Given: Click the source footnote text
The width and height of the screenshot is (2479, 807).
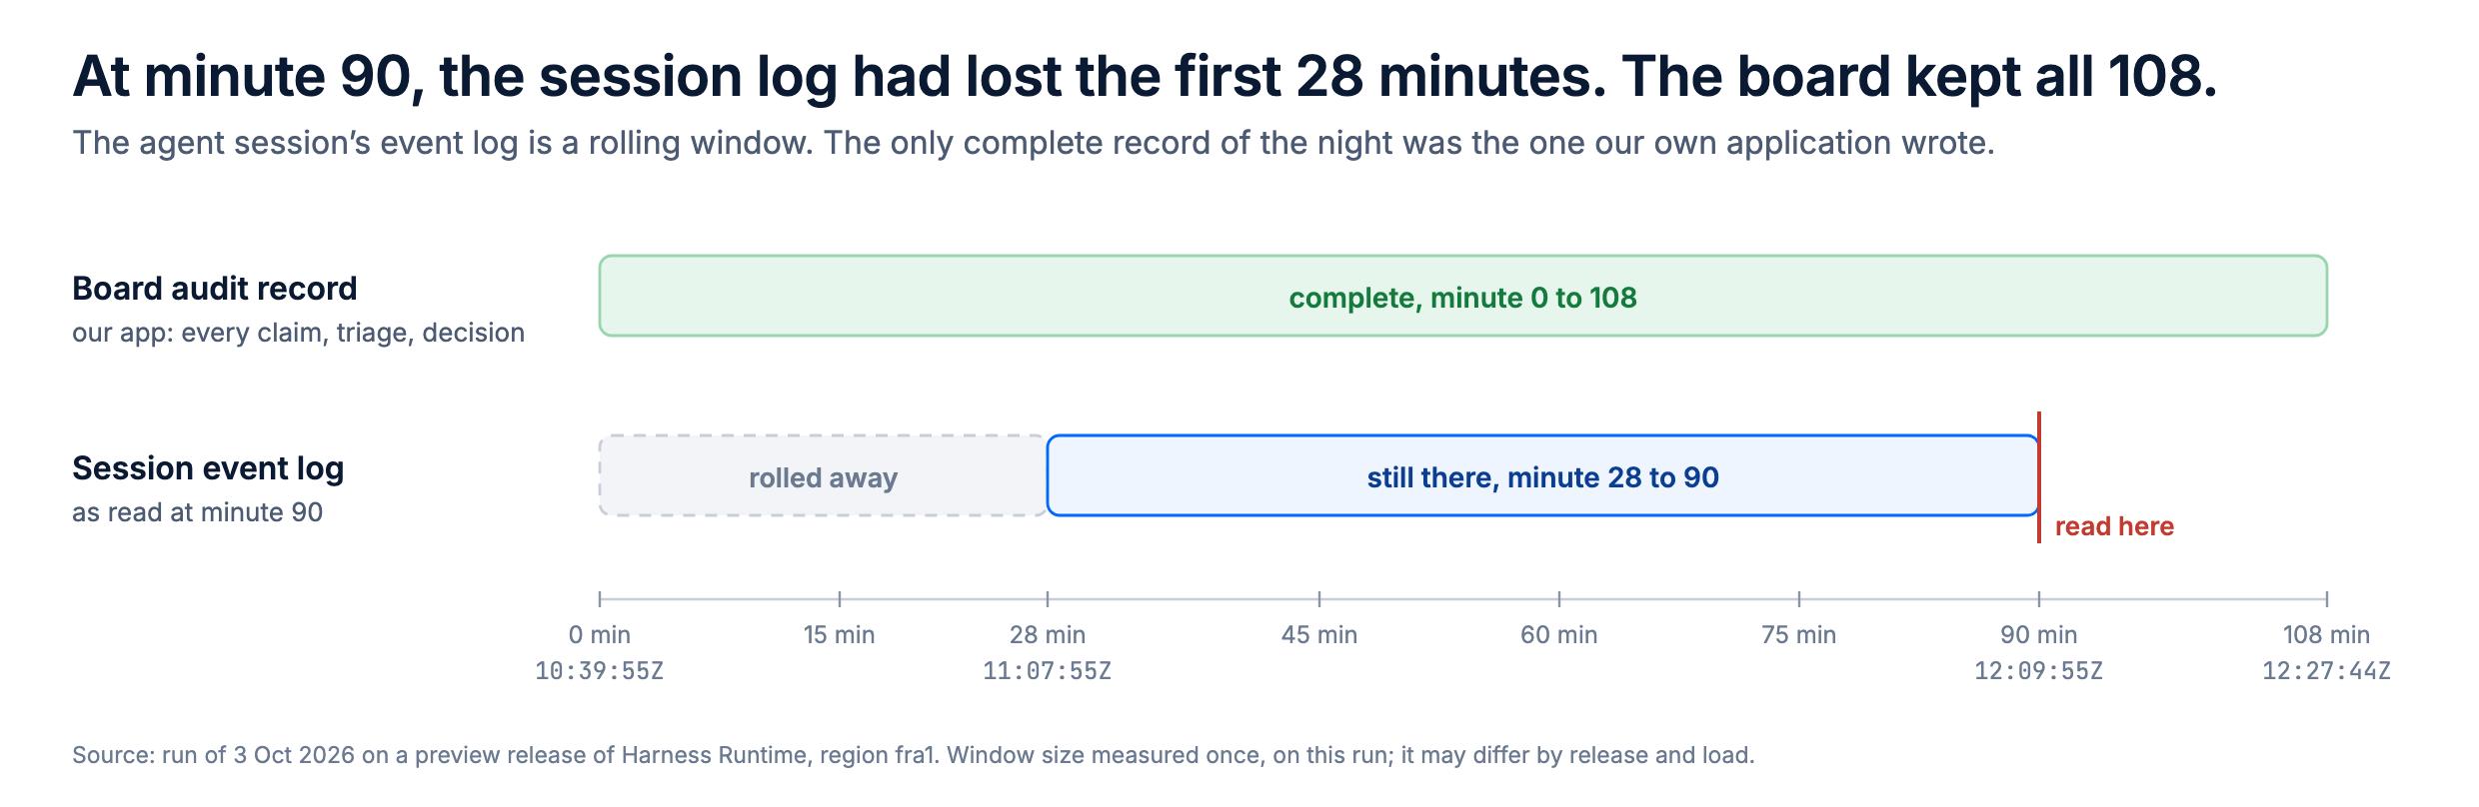Looking at the screenshot, I should (x=913, y=755).
